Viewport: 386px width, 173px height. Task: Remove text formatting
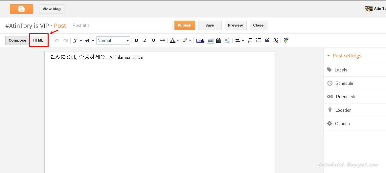tap(276, 41)
